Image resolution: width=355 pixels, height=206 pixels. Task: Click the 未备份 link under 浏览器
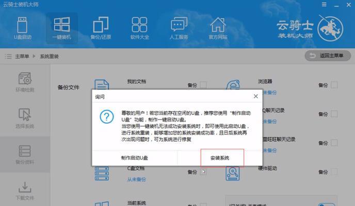pyautogui.click(x=270, y=93)
